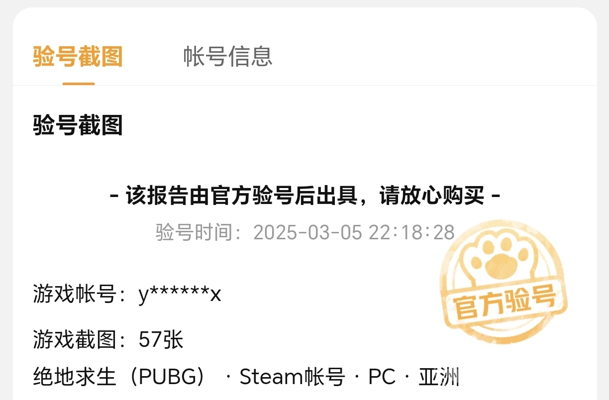Click the 绝地求生 (PUBG) game name
This screenshot has height=400, width=609.
[x=120, y=377]
